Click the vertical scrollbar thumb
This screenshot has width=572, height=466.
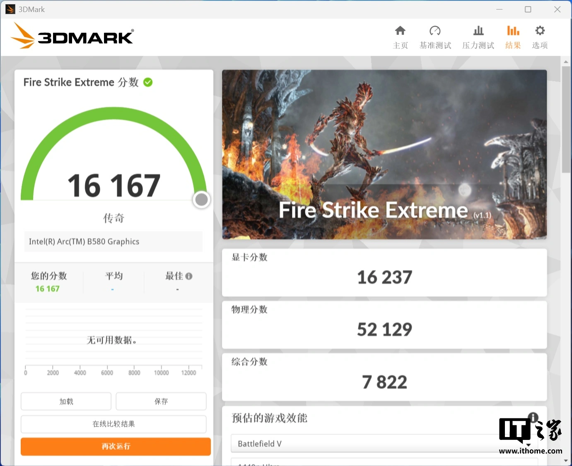click(x=566, y=119)
